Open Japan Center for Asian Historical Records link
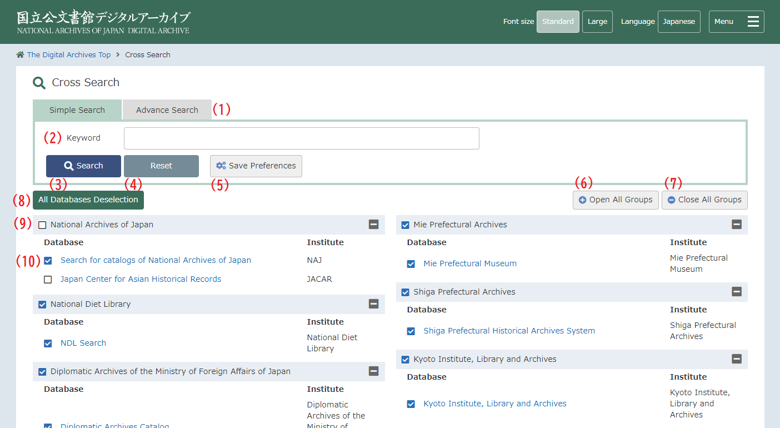The image size is (780, 428). [141, 279]
